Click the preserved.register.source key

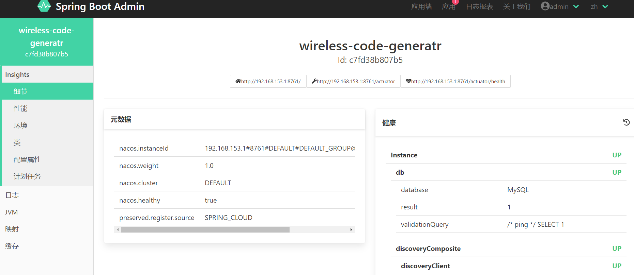point(157,218)
